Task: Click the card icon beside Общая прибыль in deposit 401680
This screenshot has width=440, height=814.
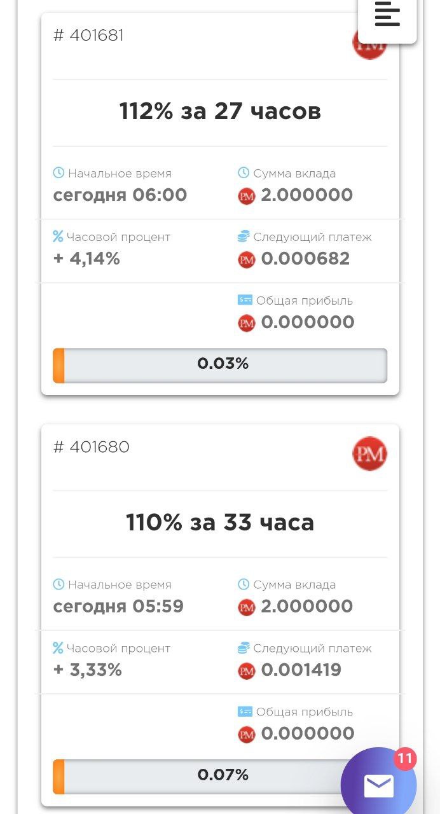Action: coord(245,712)
